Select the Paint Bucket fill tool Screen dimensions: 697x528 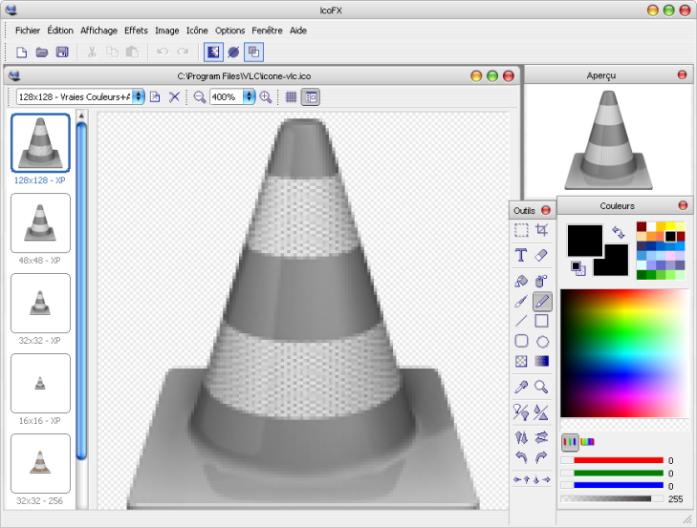click(521, 282)
